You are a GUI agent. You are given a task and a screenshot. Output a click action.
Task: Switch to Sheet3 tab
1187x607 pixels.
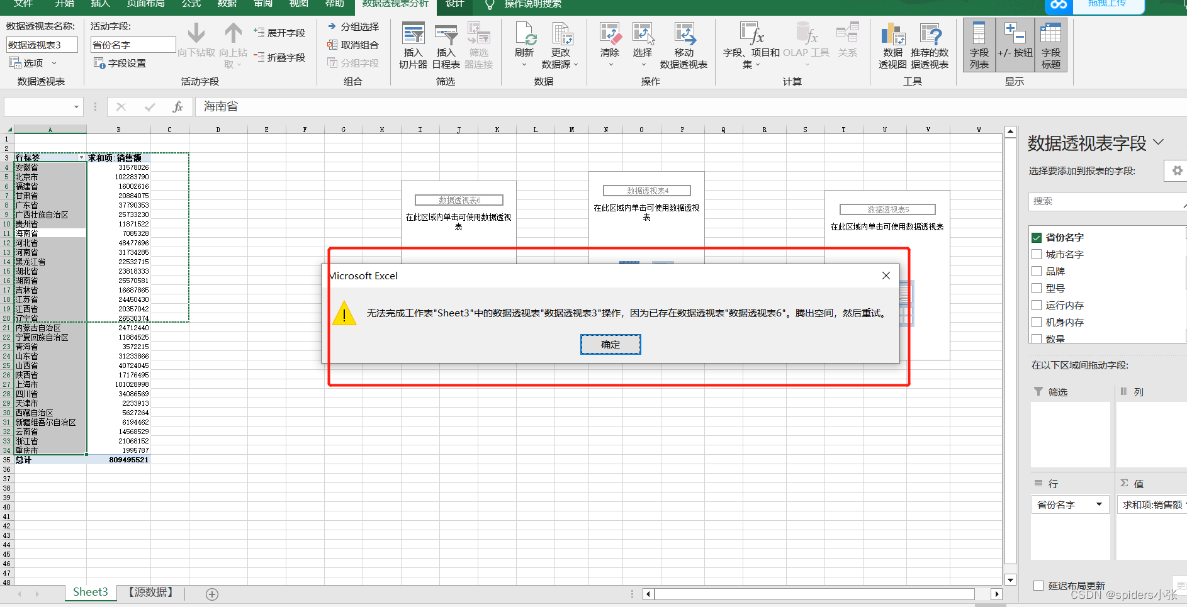(x=91, y=592)
